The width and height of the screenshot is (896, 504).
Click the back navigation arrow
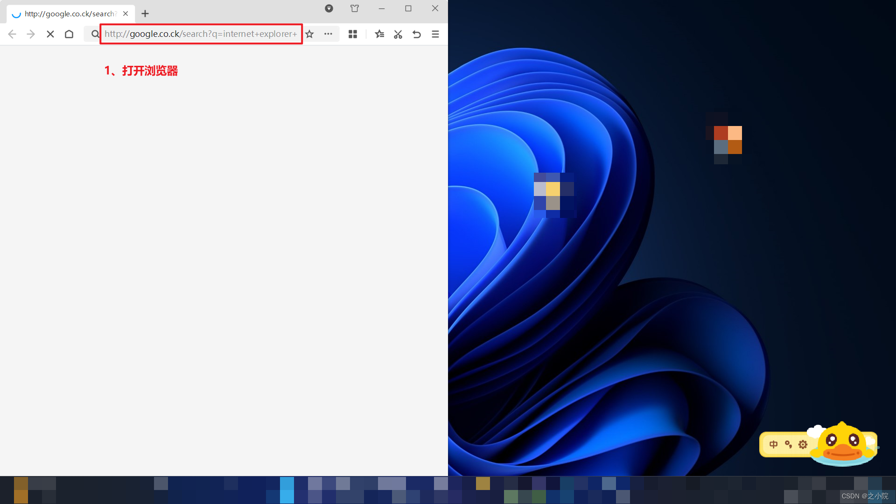pyautogui.click(x=12, y=34)
